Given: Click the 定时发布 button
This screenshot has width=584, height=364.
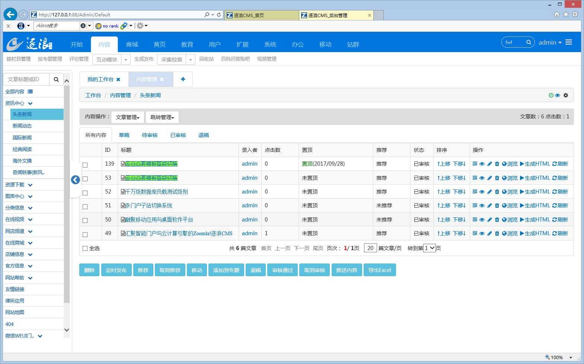Looking at the screenshot, I should (x=116, y=270).
